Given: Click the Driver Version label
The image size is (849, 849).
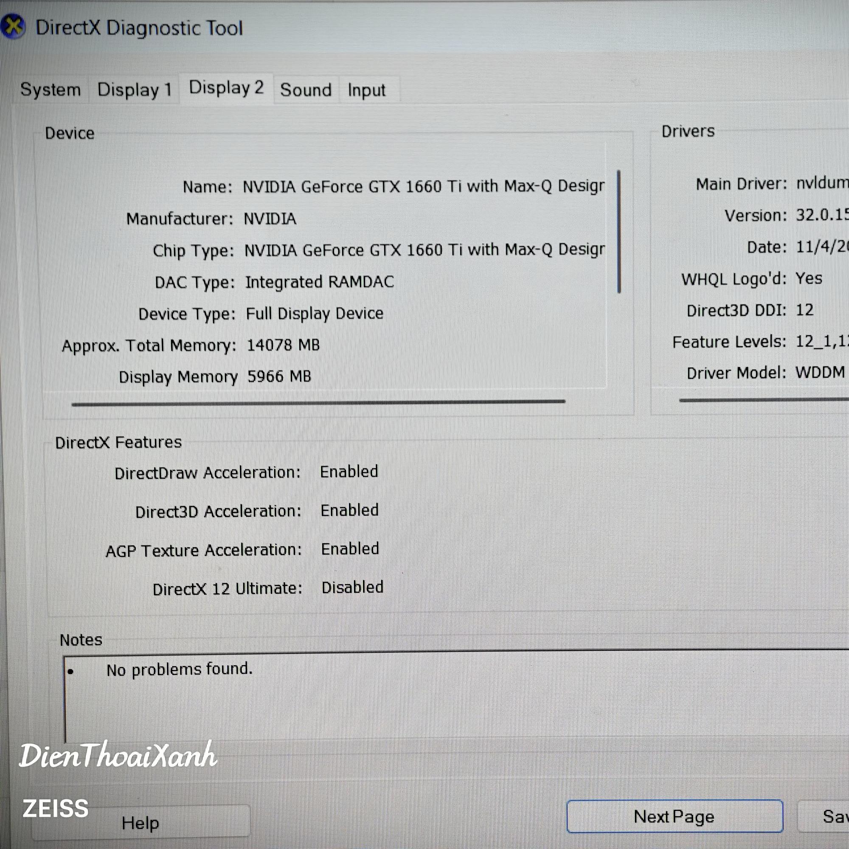Looking at the screenshot, I should [x=756, y=215].
